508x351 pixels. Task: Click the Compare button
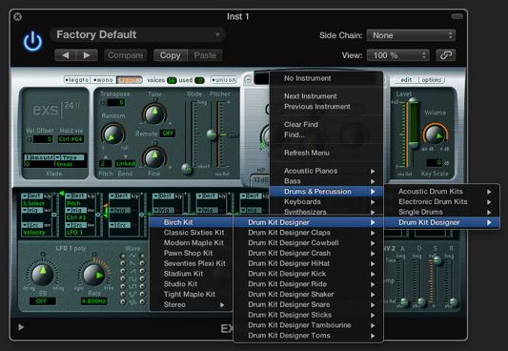click(126, 55)
